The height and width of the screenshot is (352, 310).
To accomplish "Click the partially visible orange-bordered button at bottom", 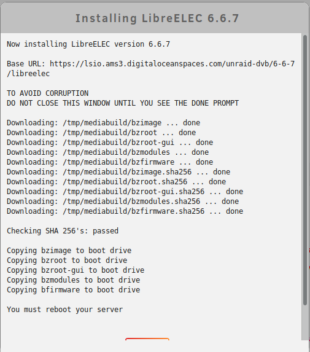I will click(x=147, y=339).
